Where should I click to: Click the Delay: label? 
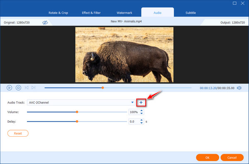pyautogui.click(x=12, y=121)
